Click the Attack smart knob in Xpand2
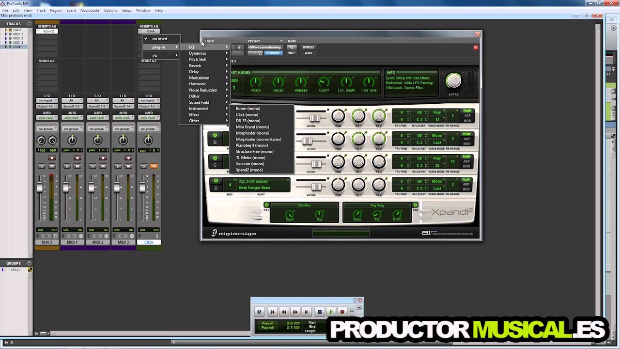The image size is (620, 349). [x=256, y=82]
